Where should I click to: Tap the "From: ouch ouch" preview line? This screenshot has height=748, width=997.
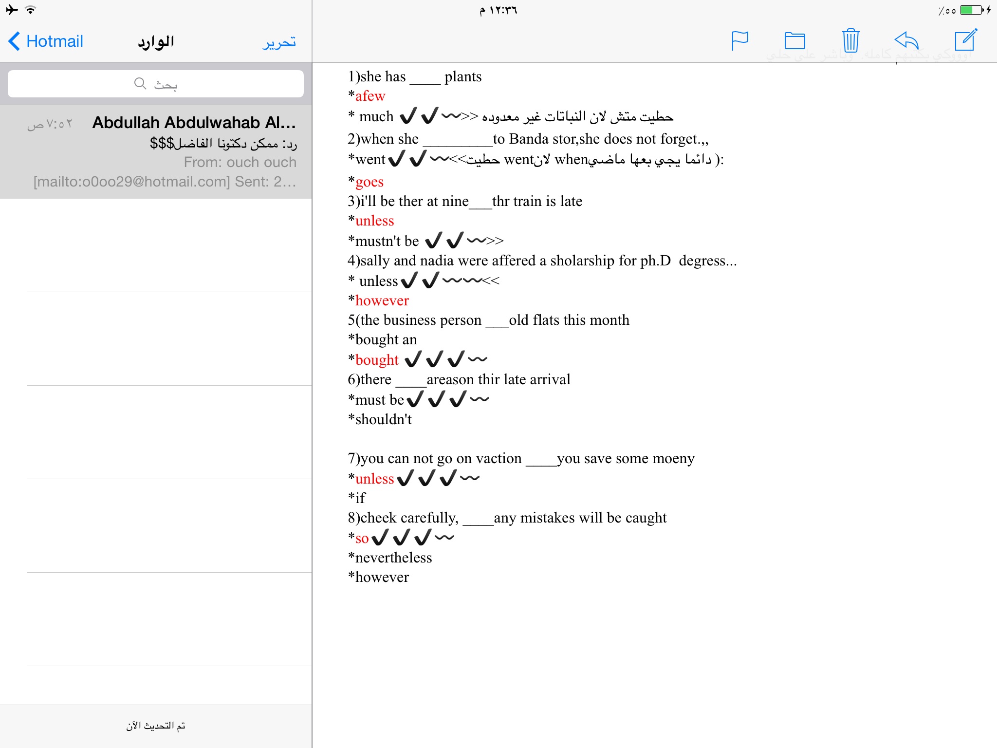click(240, 162)
